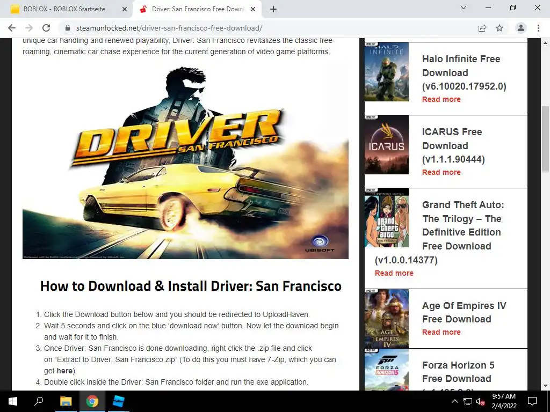Open Halo Infinite Free Download title
The width and height of the screenshot is (550, 412).
(464, 72)
